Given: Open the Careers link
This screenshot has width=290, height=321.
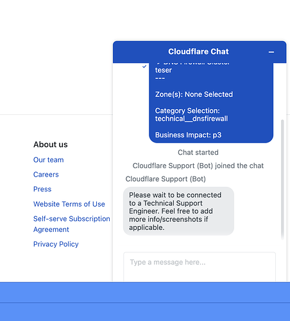Looking at the screenshot, I should [x=46, y=175].
